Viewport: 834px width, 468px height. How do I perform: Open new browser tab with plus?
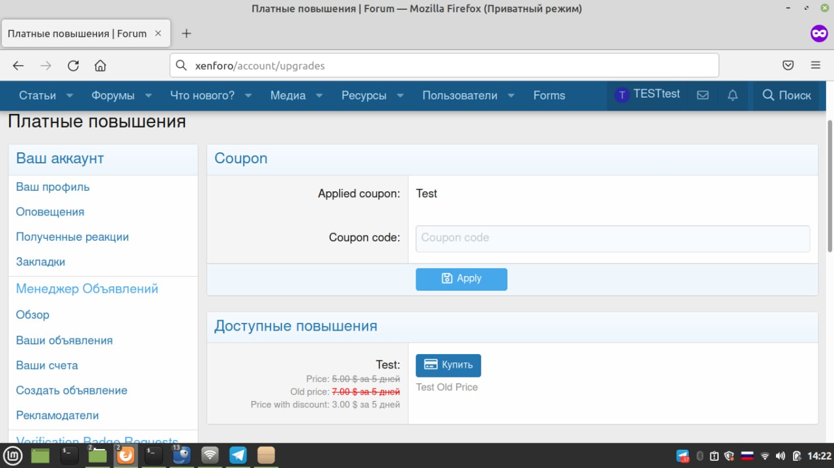pyautogui.click(x=186, y=33)
